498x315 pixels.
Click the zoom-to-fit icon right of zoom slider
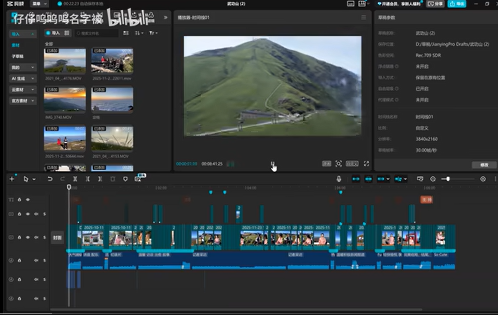coord(483,179)
